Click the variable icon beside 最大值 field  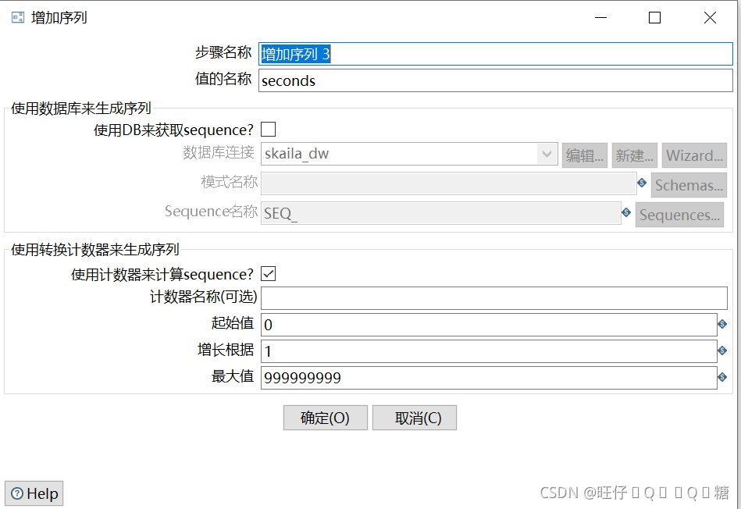tap(722, 377)
